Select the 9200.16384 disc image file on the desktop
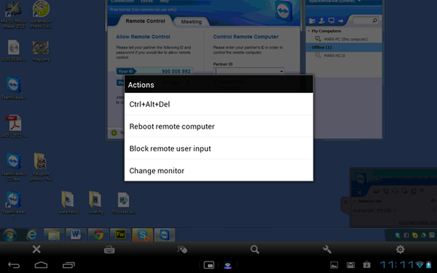 [x=14, y=51]
